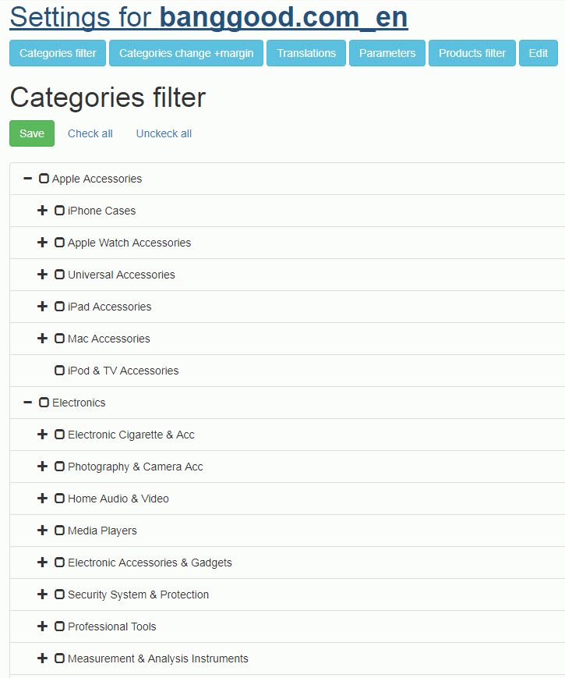Expand Photography & Camera Acc node
565x678 pixels.
[42, 467]
